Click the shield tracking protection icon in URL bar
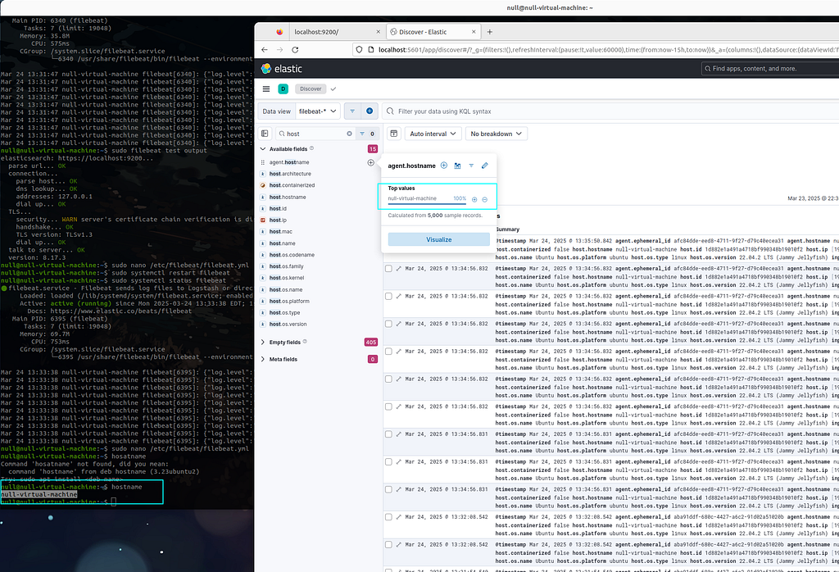Image resolution: width=839 pixels, height=572 pixels. click(x=359, y=50)
